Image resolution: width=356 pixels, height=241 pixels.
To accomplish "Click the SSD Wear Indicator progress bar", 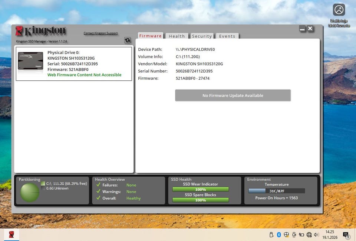I will tap(200, 189).
